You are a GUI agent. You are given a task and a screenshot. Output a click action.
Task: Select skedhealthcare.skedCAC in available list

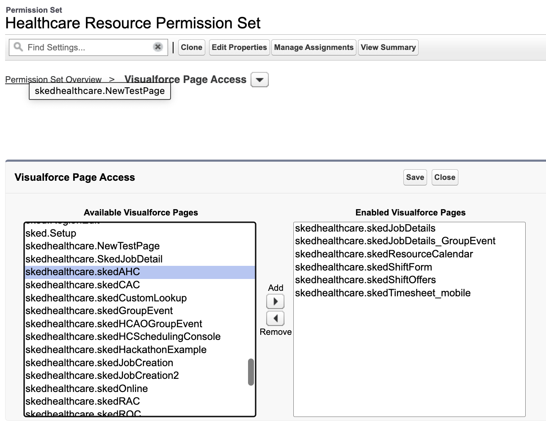click(x=140, y=285)
